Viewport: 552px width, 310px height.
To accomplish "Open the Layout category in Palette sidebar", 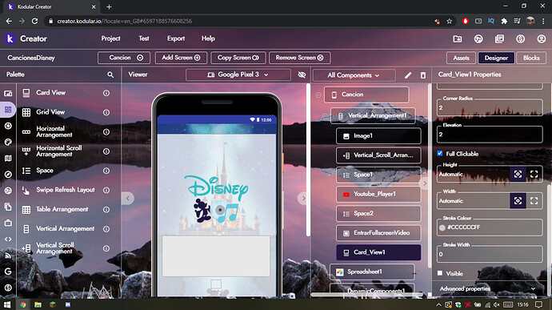I will pos(8,110).
